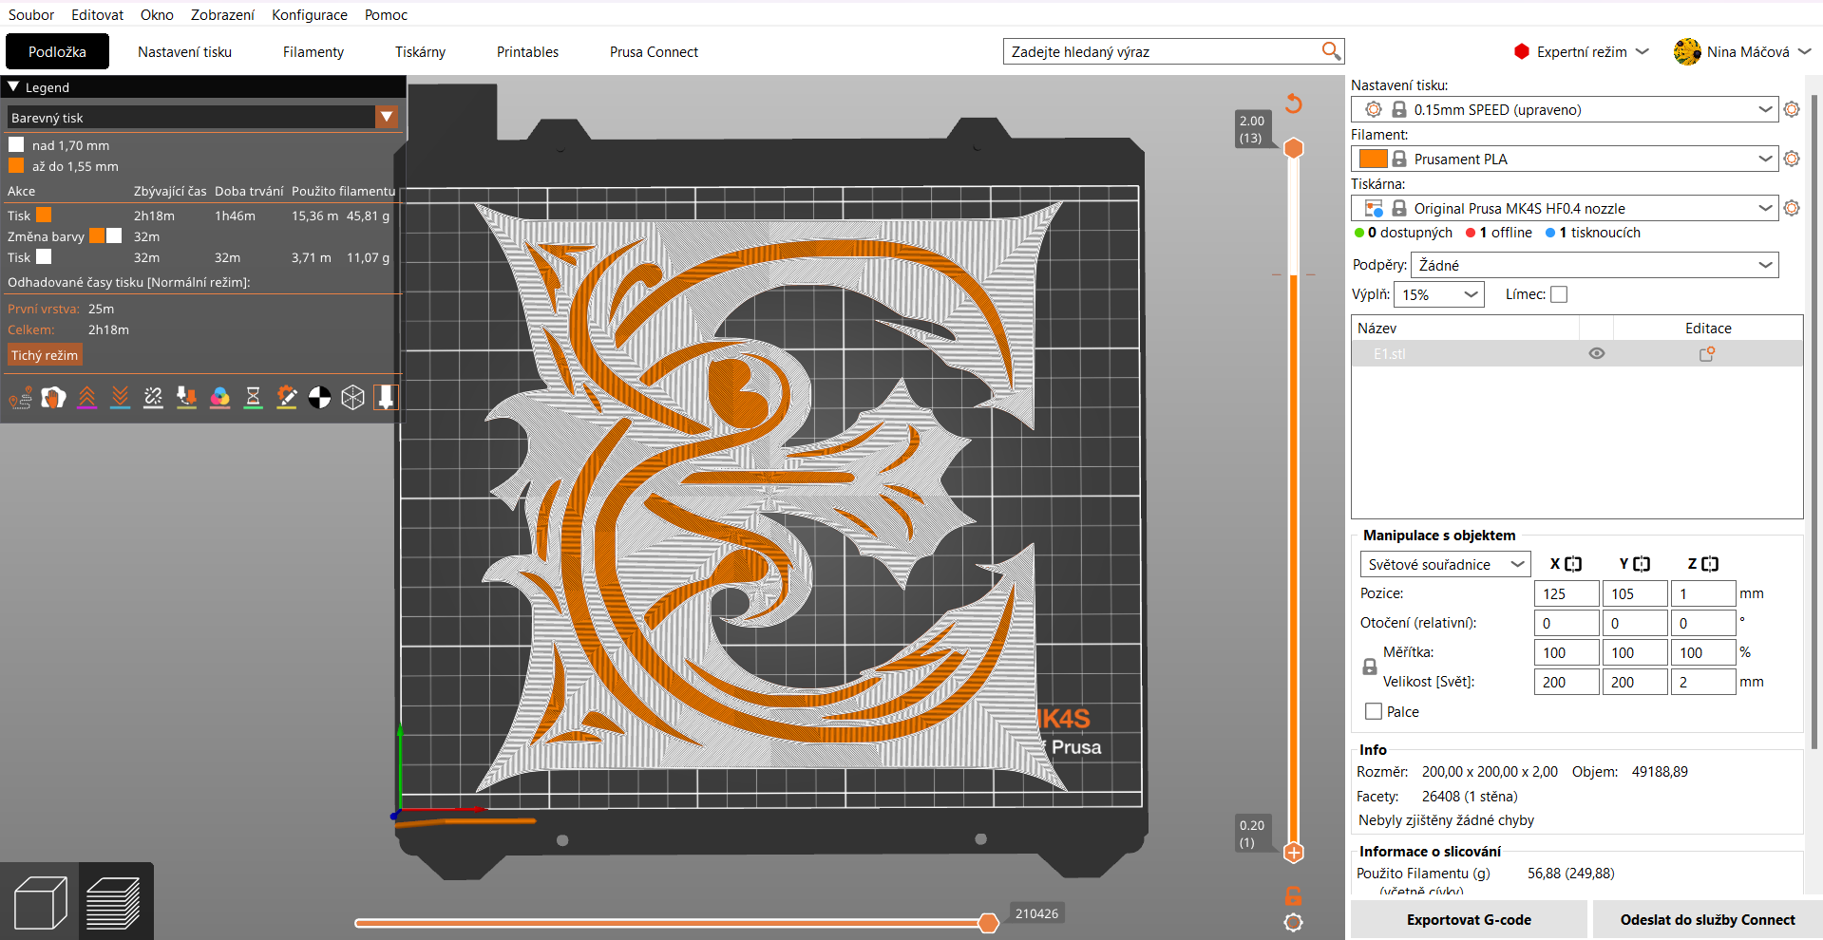Open the Soubor menu

click(x=31, y=14)
